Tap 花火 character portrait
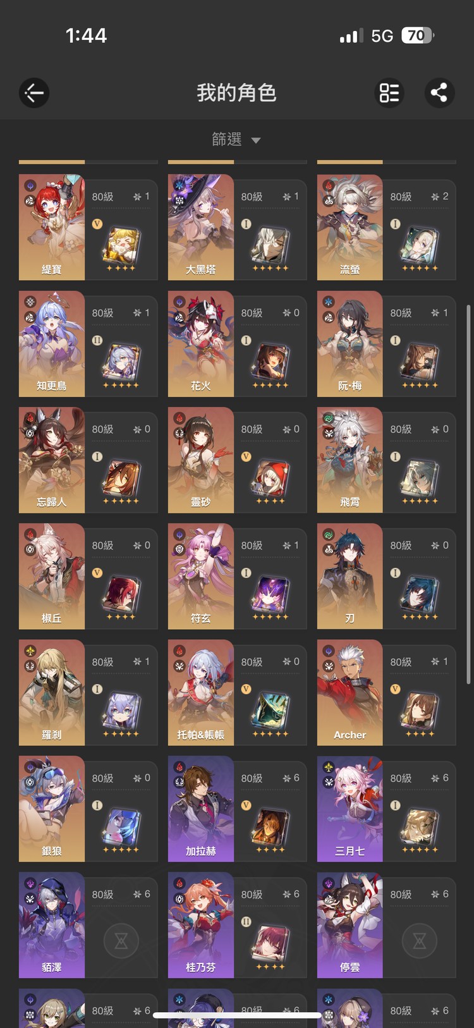The width and height of the screenshot is (474, 1028). point(201,344)
